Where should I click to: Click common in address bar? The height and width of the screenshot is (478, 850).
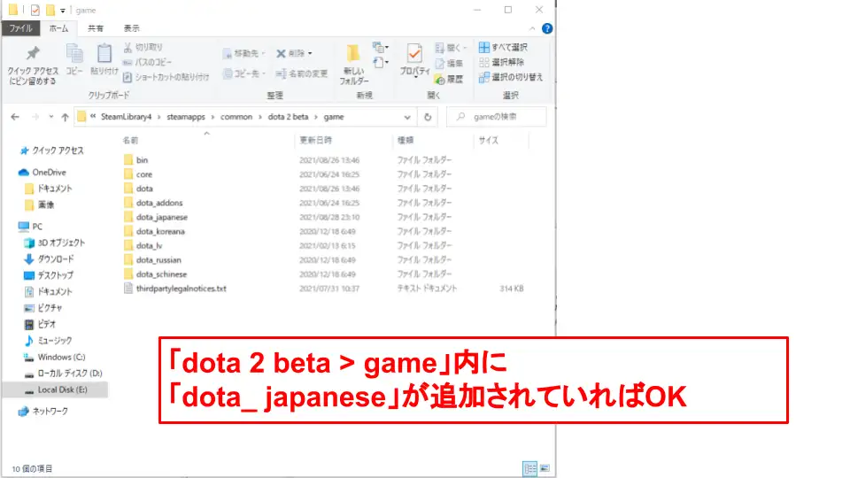236,117
